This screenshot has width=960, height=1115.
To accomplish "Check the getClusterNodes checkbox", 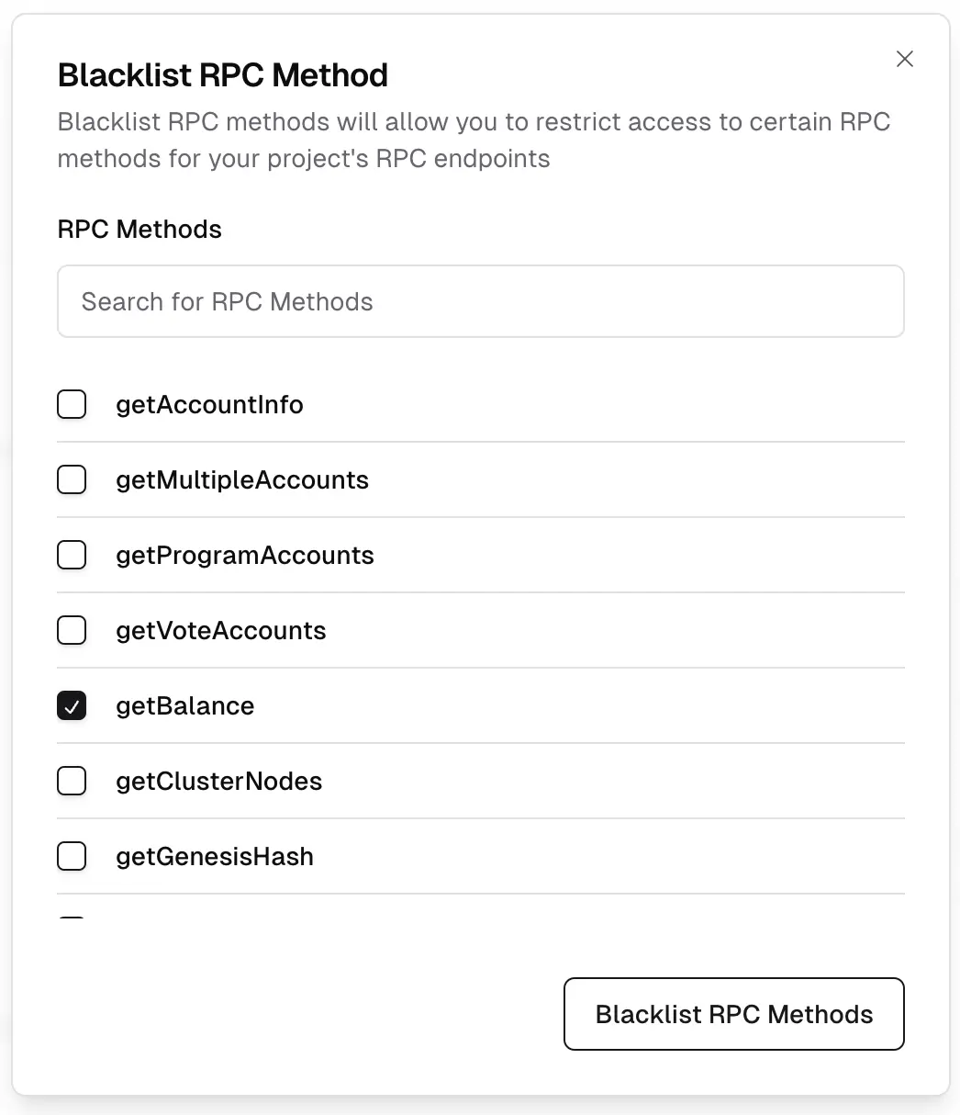I will tap(72, 781).
